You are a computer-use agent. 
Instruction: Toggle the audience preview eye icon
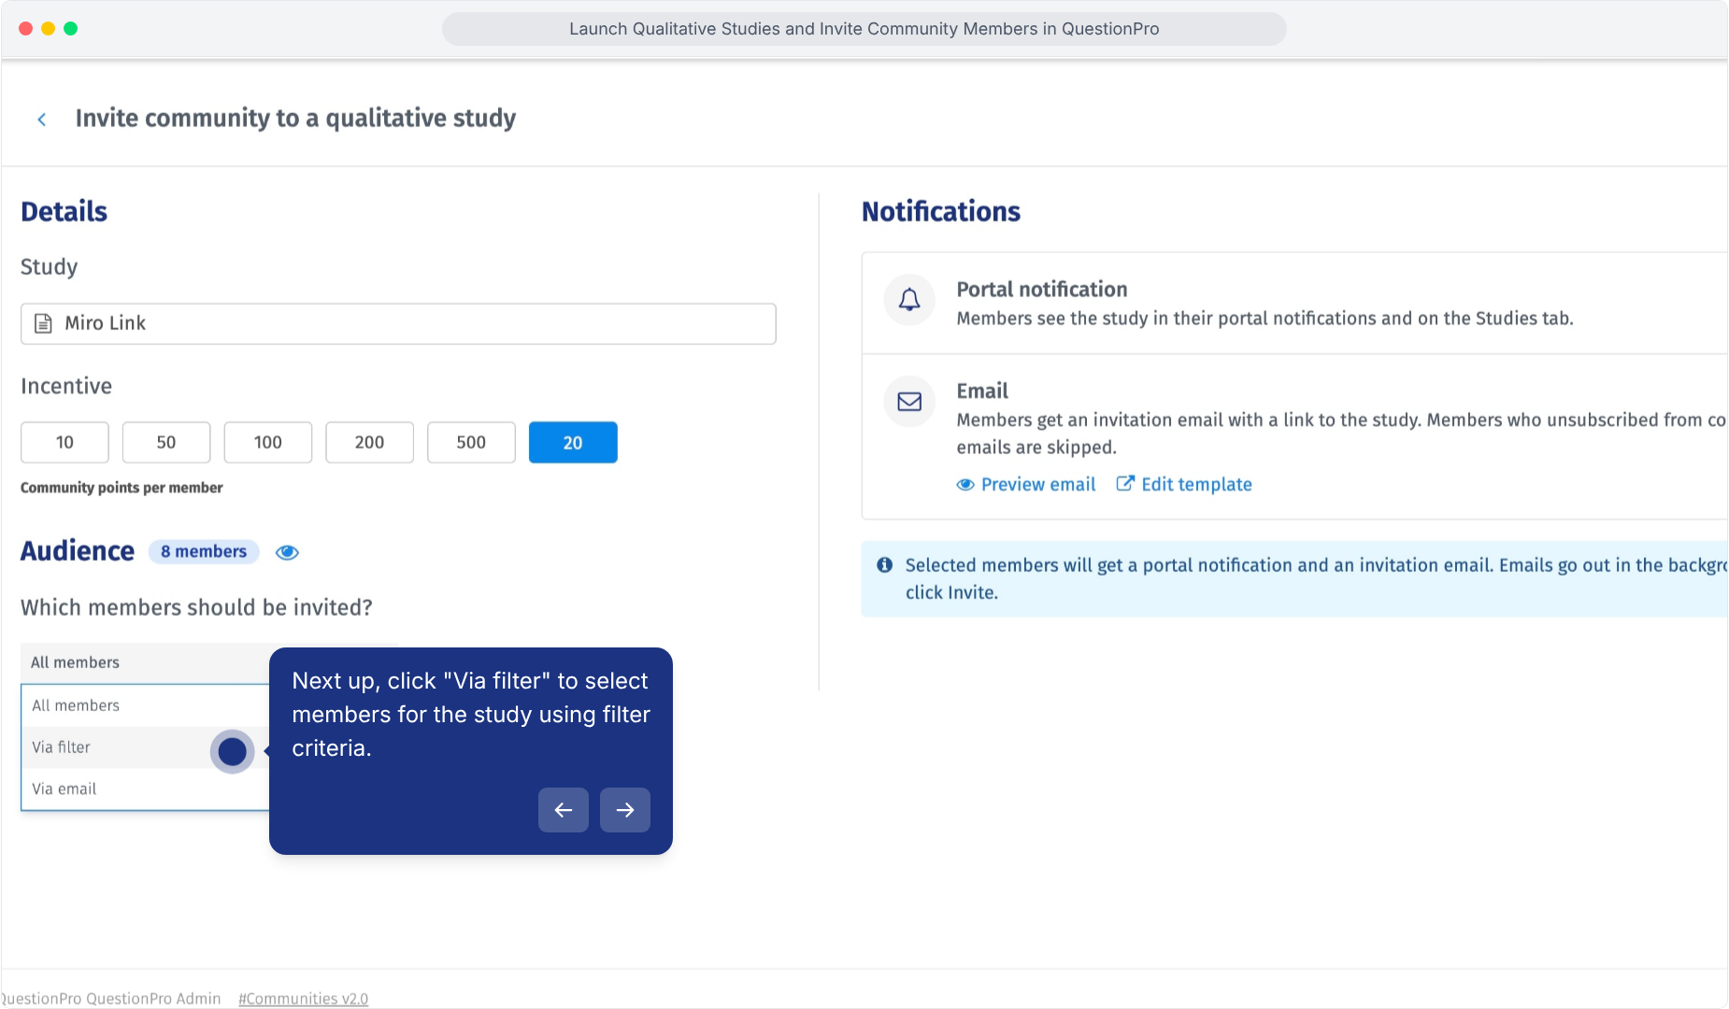[287, 552]
